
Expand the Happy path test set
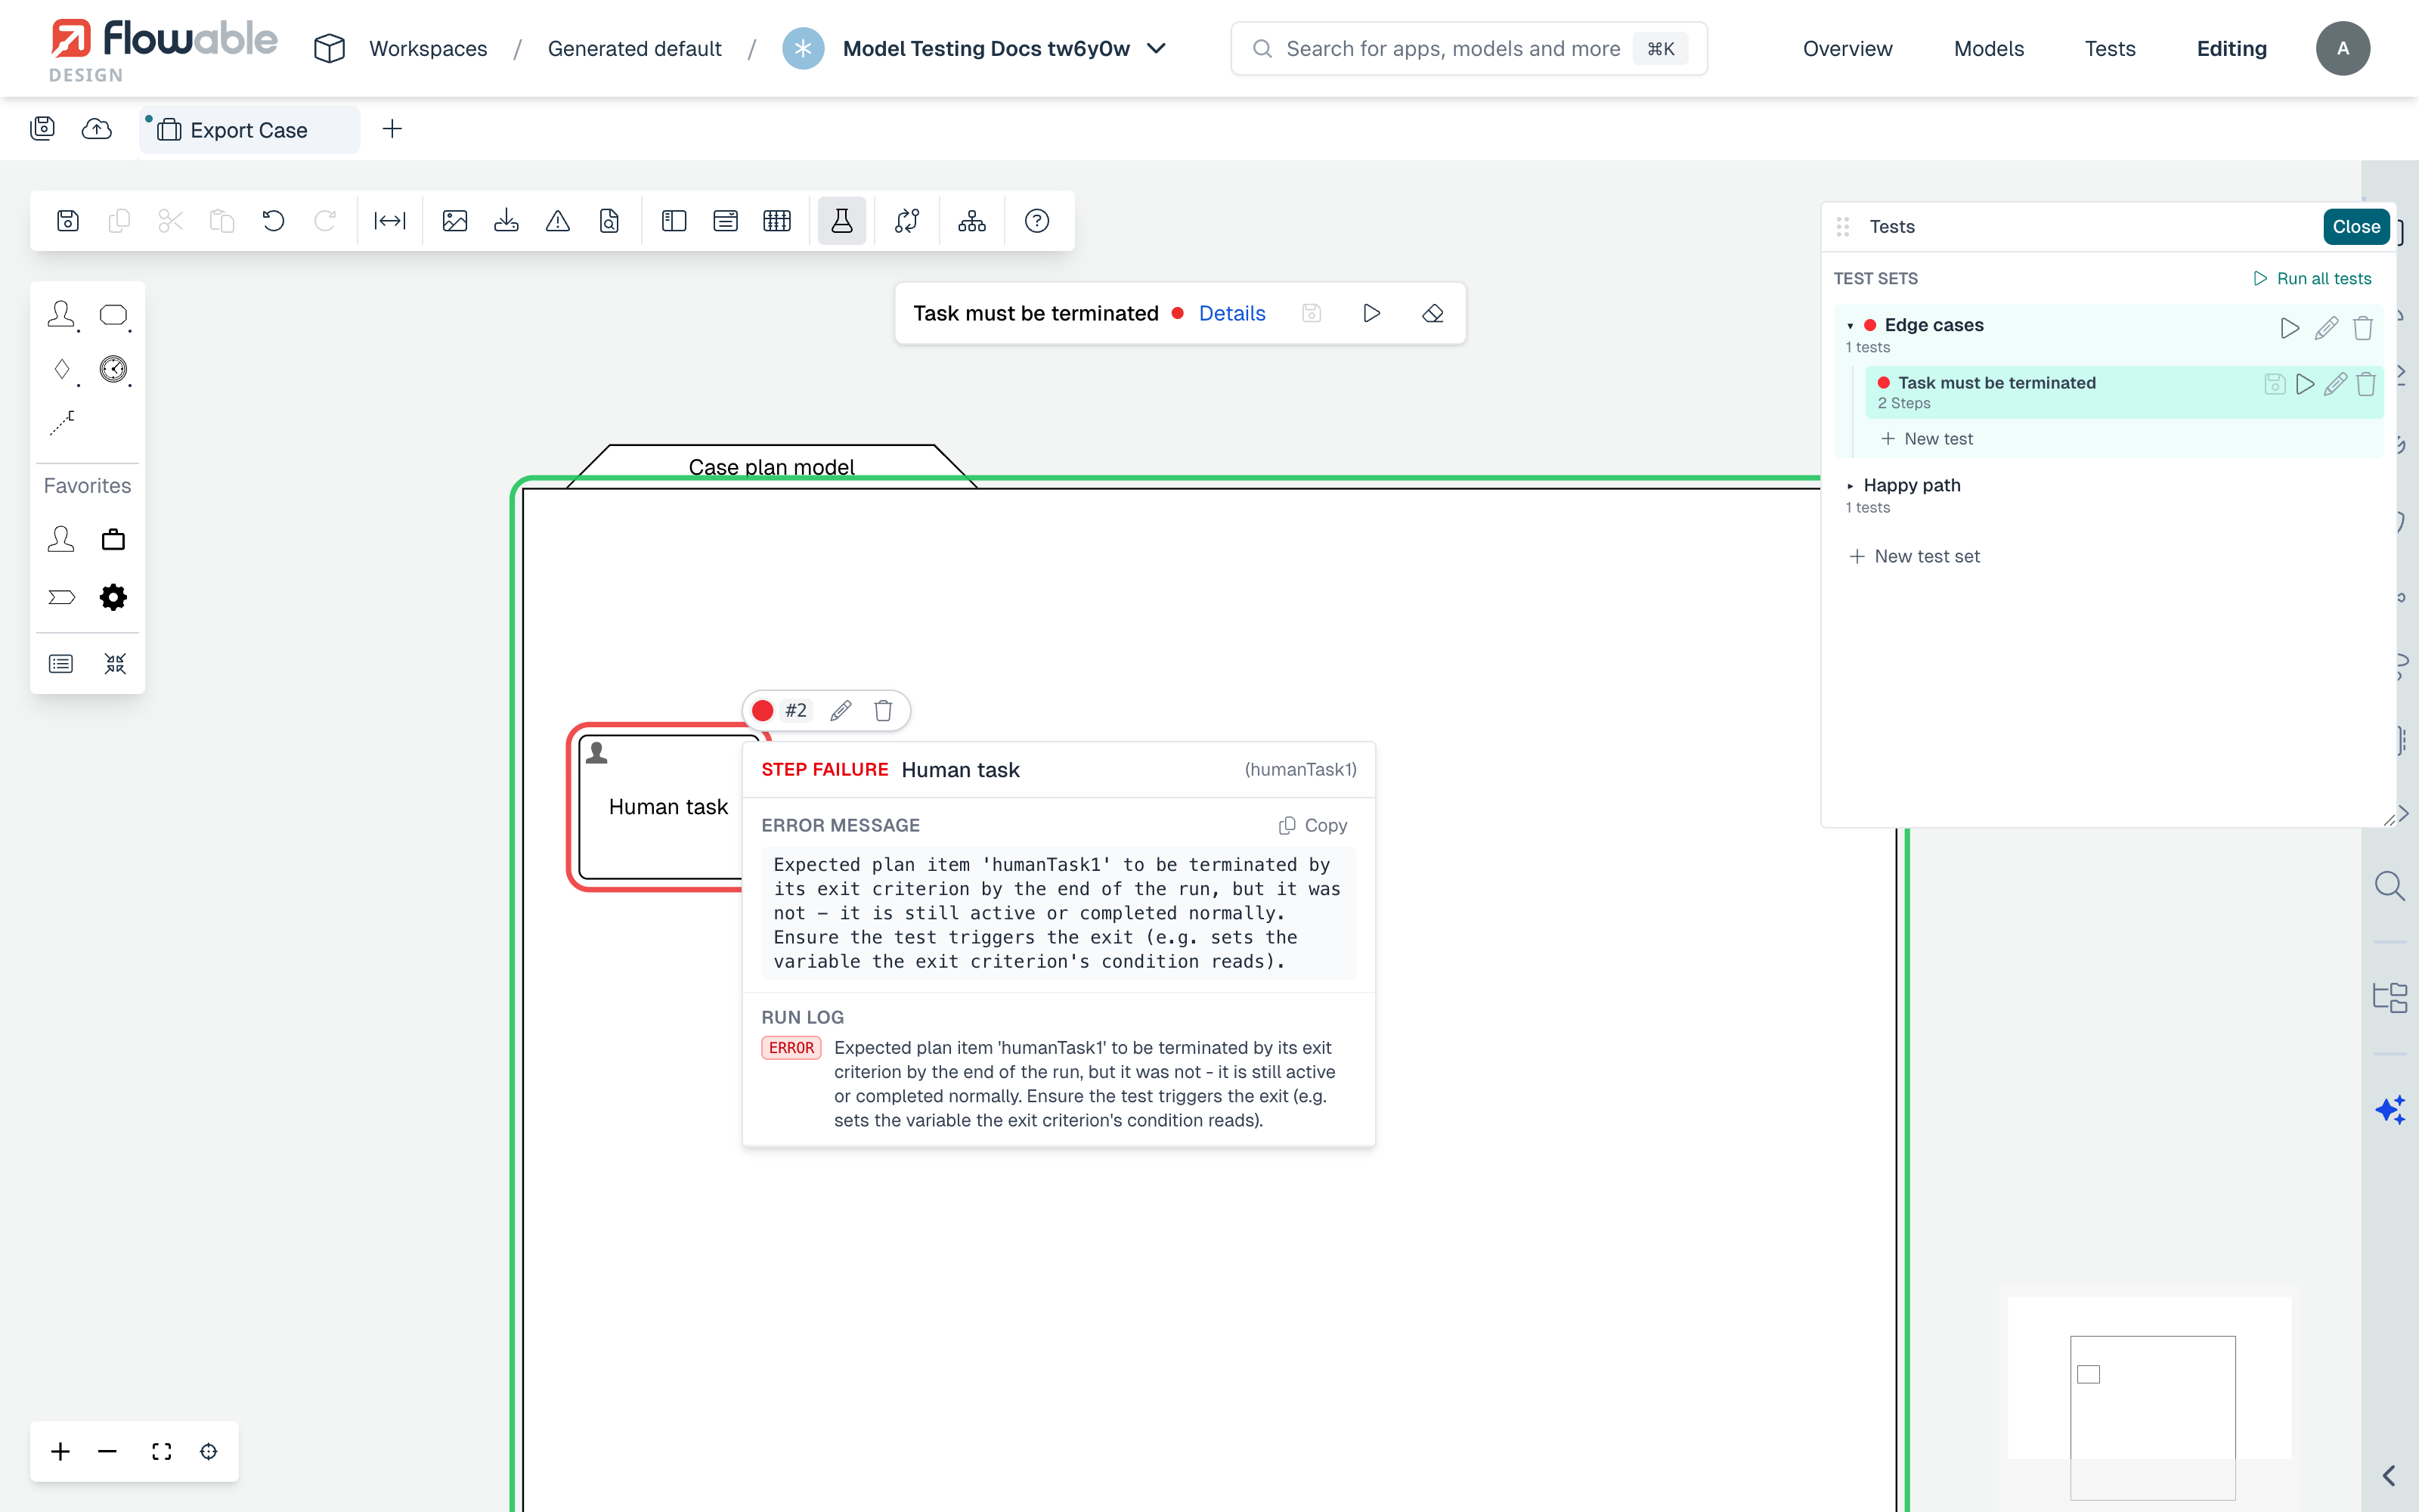[x=1851, y=486]
